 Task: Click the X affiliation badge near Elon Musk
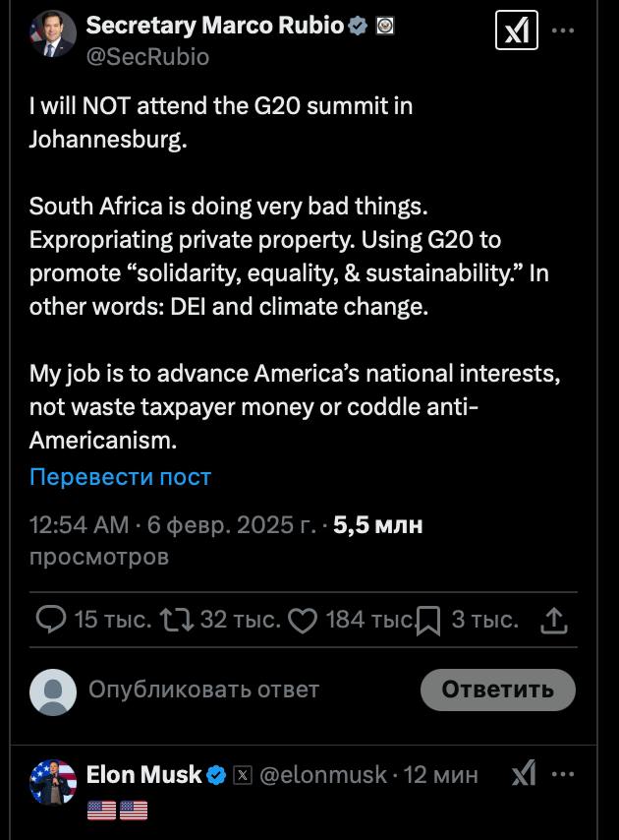point(242,775)
